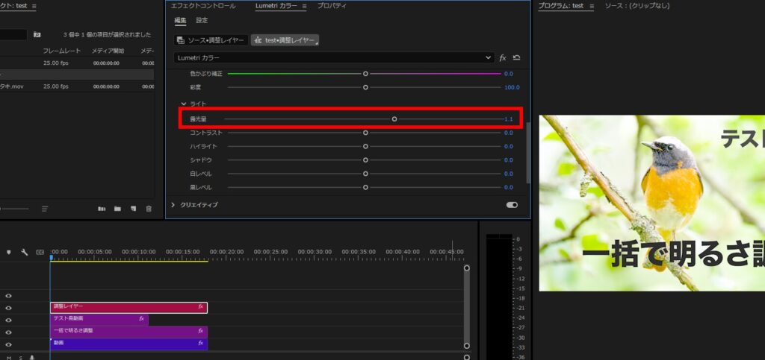Click the automate-to-sequence icon in Project panel
Screen dimensions: 765x360
click(x=102, y=209)
